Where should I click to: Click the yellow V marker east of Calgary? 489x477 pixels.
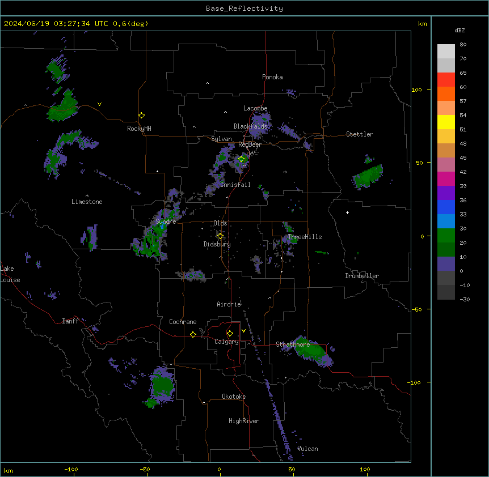point(243,331)
